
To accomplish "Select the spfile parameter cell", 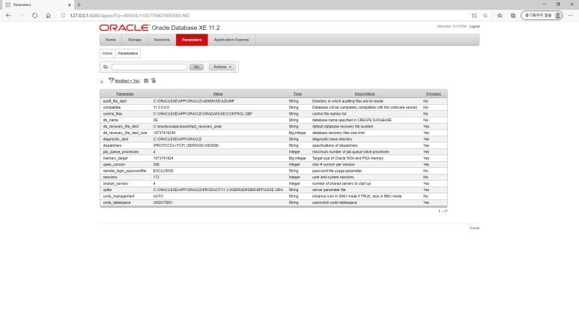I will (107, 190).
